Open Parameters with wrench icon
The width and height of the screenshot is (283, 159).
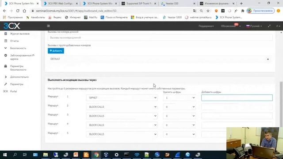click(17, 84)
